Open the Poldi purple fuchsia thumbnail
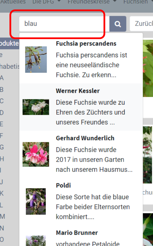The width and height of the screenshot is (153, 246). 36,201
